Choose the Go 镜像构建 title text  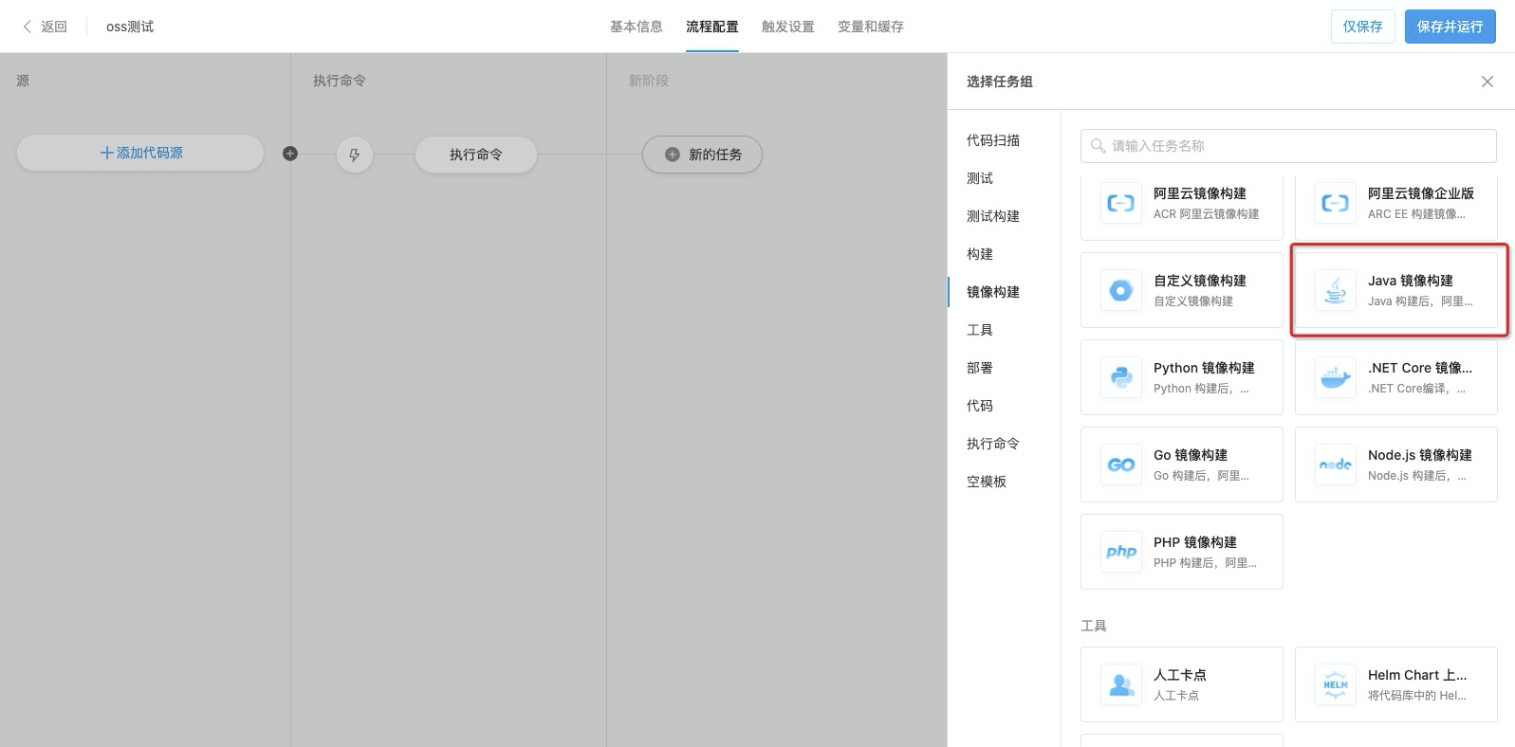tap(1191, 455)
